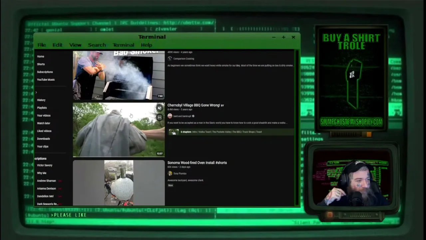This screenshot has width=426, height=240.
Task: Open Subscriptions in the sidebar
Action: tap(45, 72)
